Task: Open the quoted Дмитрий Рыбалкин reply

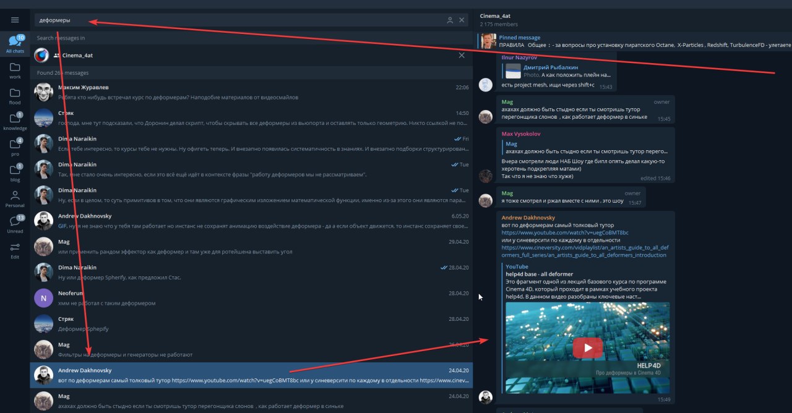Action: point(557,70)
